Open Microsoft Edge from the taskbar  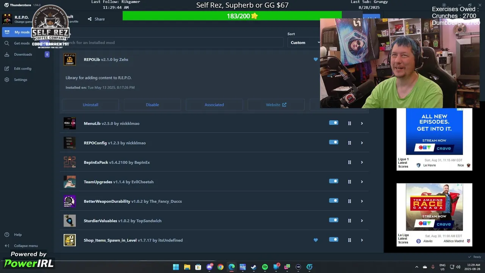pos(232,267)
